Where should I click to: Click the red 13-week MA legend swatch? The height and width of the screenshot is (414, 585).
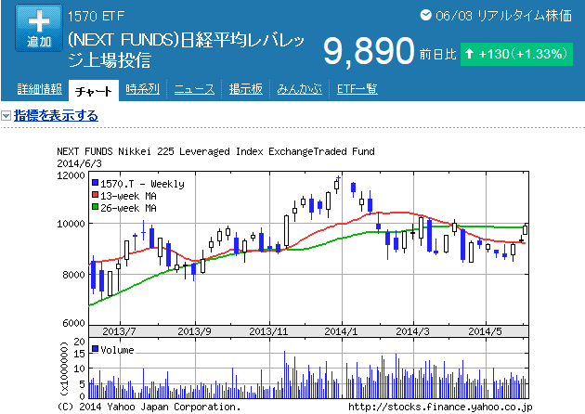click(x=95, y=195)
